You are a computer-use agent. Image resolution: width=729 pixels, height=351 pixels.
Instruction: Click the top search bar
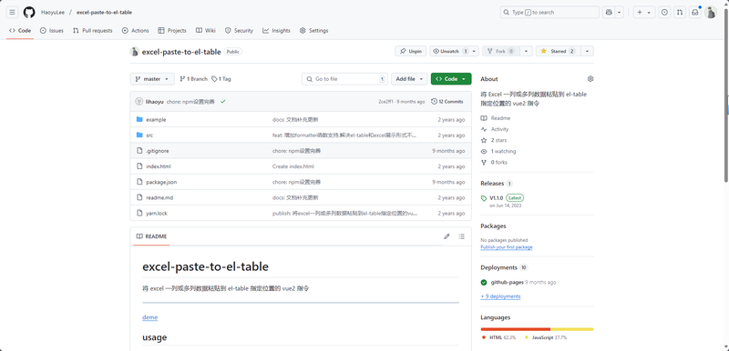click(x=550, y=13)
